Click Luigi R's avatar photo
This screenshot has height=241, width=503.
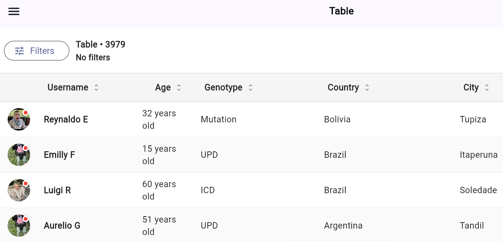(19, 190)
